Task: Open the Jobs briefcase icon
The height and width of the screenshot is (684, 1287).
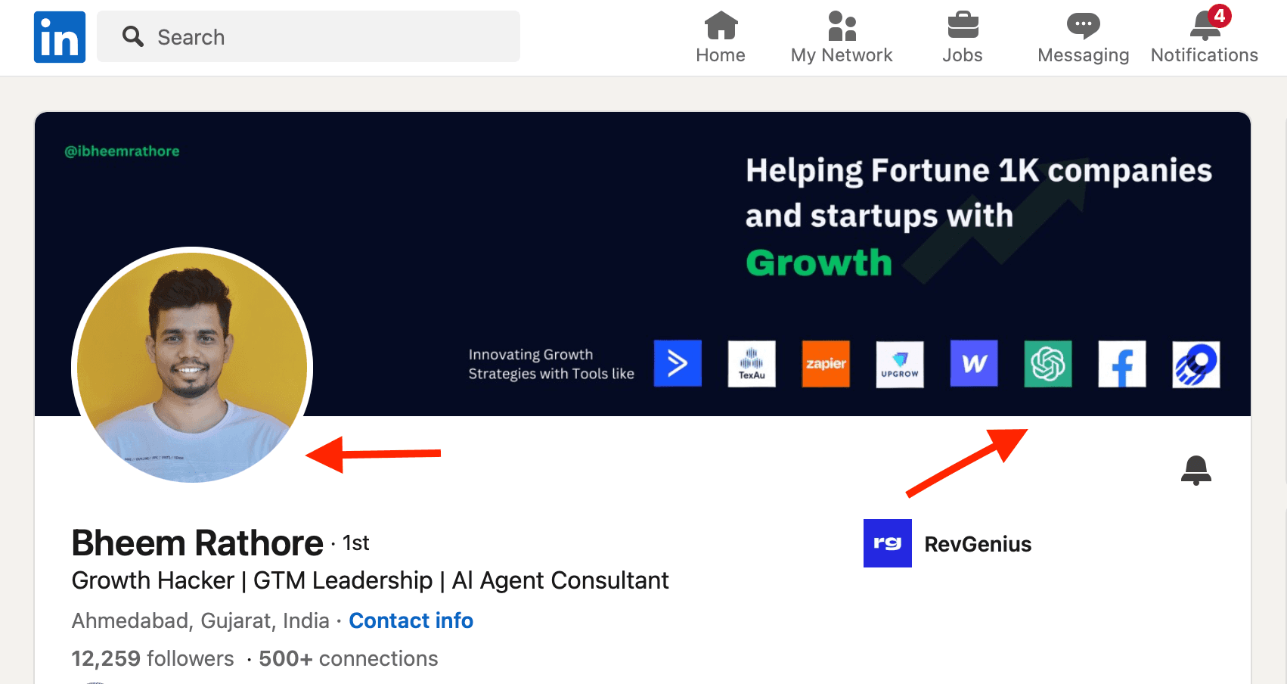Action: [963, 26]
